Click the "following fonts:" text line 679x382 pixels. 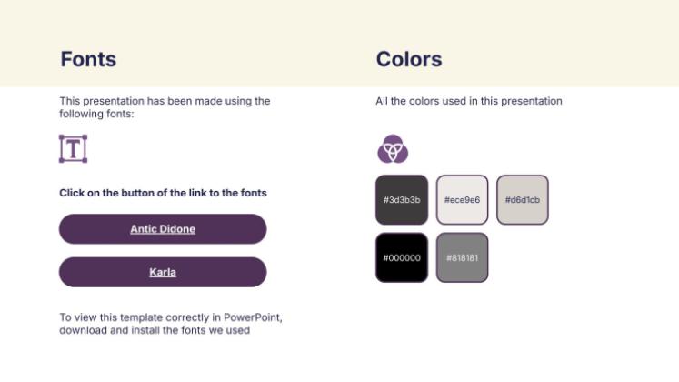(96, 114)
